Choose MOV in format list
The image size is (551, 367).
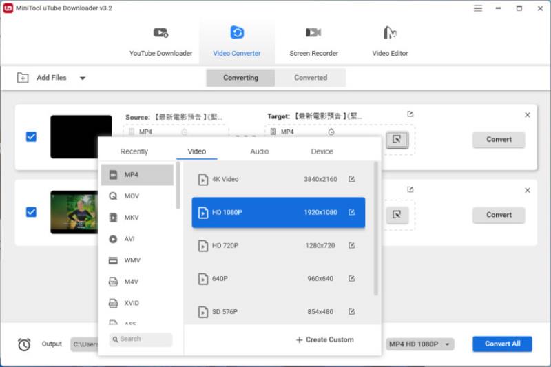[x=137, y=196]
